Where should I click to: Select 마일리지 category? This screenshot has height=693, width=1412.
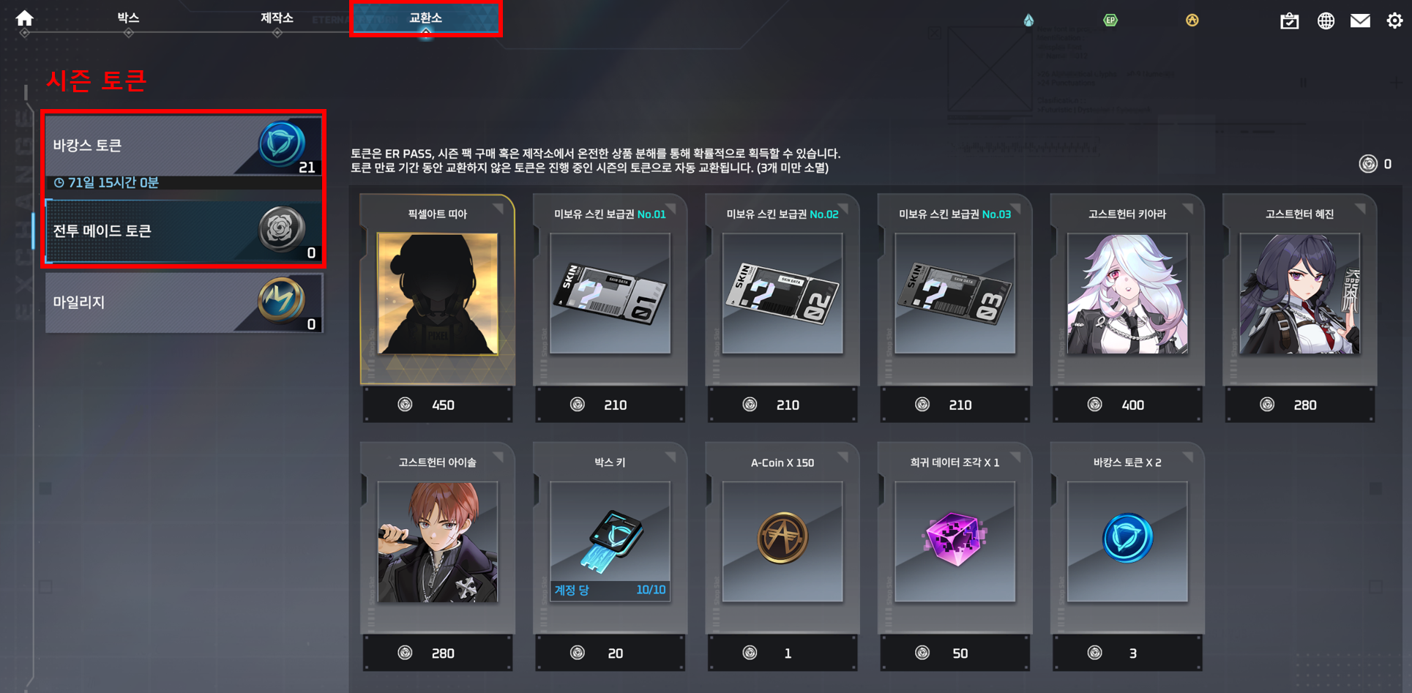pos(184,302)
